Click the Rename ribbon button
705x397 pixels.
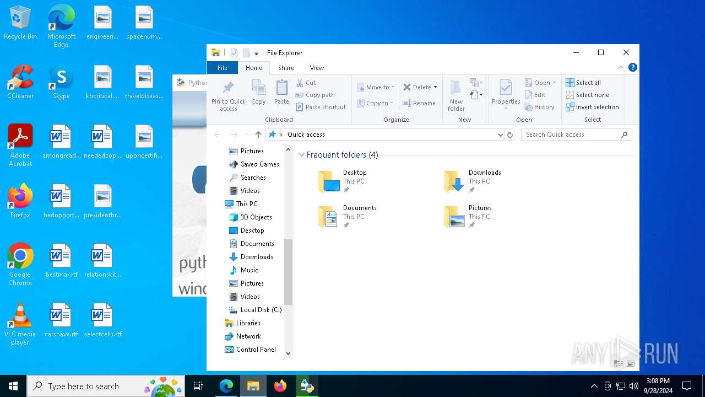pyautogui.click(x=419, y=103)
